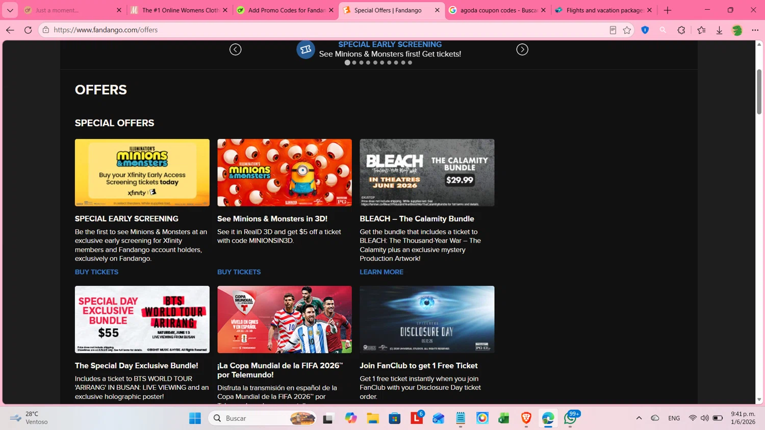Show hidden system tray icons
This screenshot has width=765, height=430.
pyautogui.click(x=639, y=418)
